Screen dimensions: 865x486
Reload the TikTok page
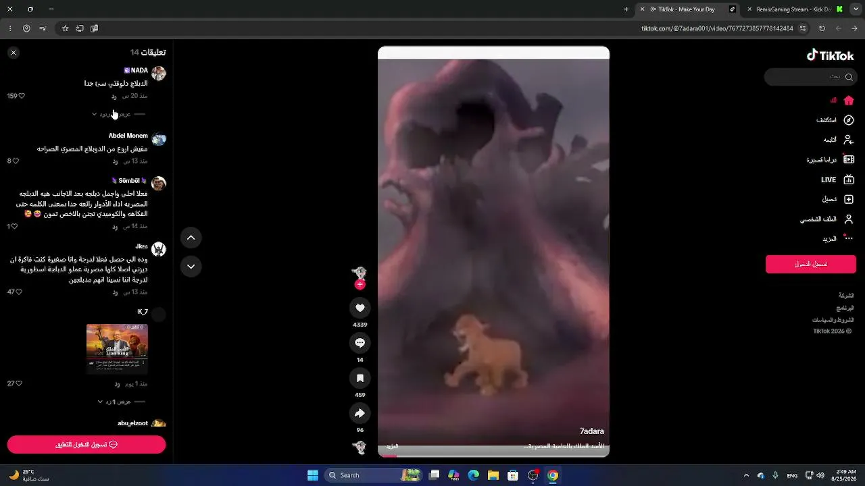click(822, 28)
